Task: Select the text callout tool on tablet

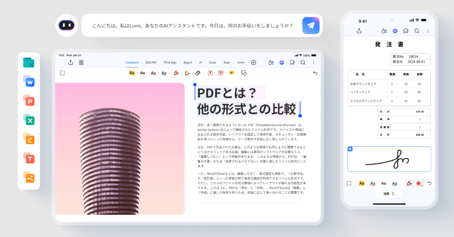Action: (x=221, y=73)
